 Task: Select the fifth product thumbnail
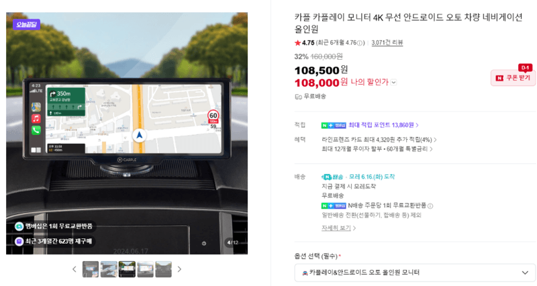[x=163, y=269]
